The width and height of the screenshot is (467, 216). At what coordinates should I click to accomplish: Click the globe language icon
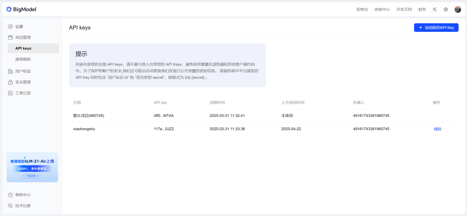446,9
